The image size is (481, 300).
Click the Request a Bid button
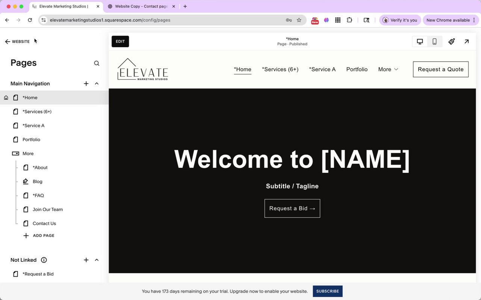[x=292, y=208]
